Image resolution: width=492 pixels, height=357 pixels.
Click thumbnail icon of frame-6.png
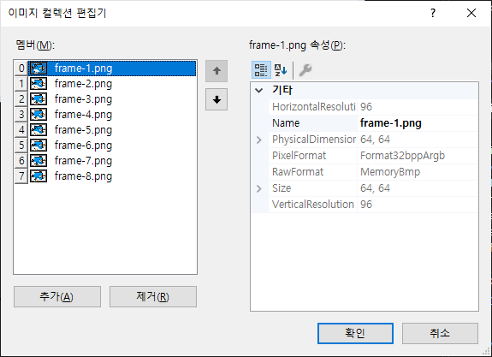click(x=39, y=145)
